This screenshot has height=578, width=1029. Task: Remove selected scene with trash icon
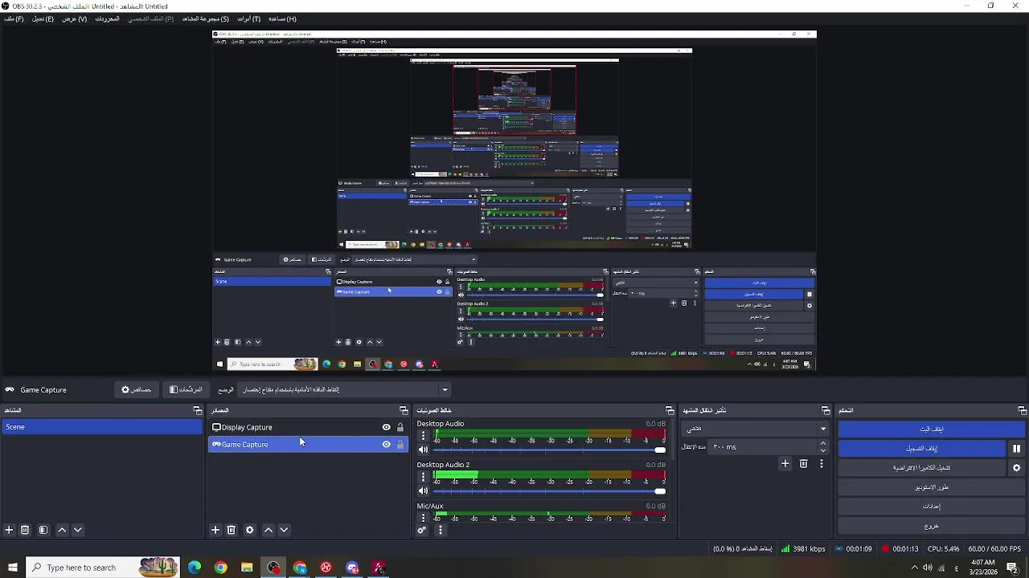click(25, 530)
